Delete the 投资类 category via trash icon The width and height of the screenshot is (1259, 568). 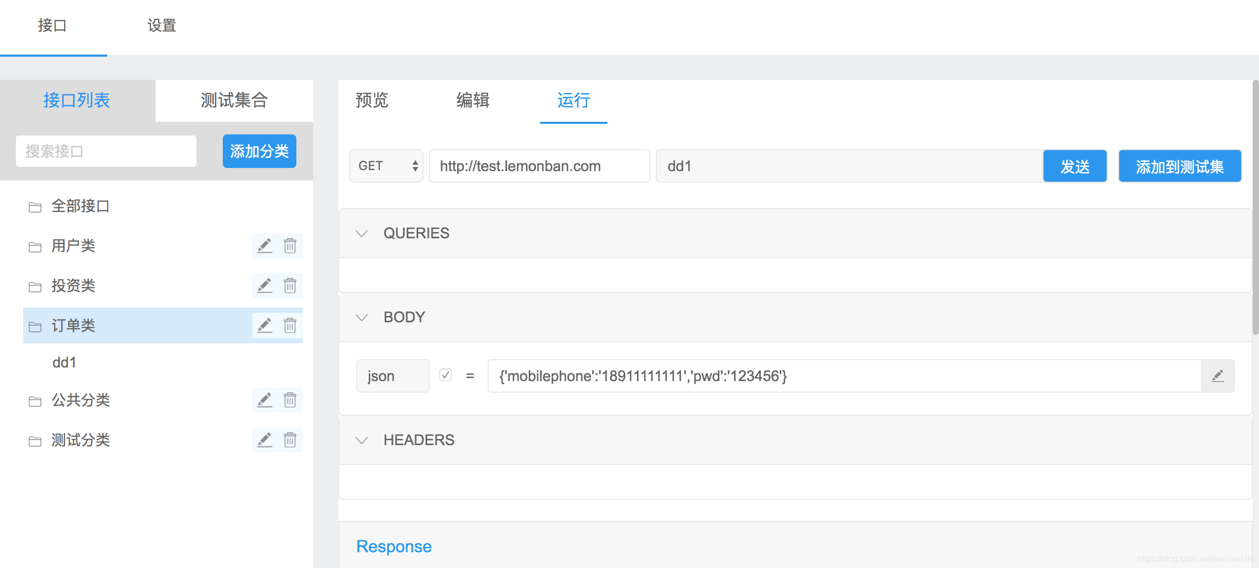[290, 286]
